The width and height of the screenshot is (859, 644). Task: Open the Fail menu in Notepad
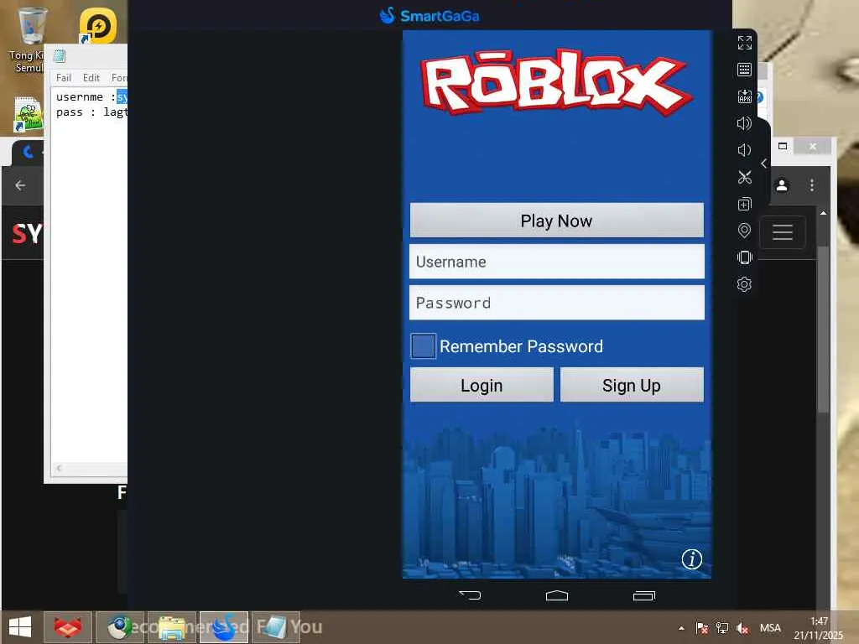64,78
